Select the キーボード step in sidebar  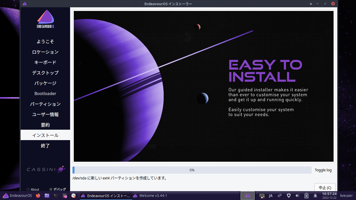tap(45, 62)
